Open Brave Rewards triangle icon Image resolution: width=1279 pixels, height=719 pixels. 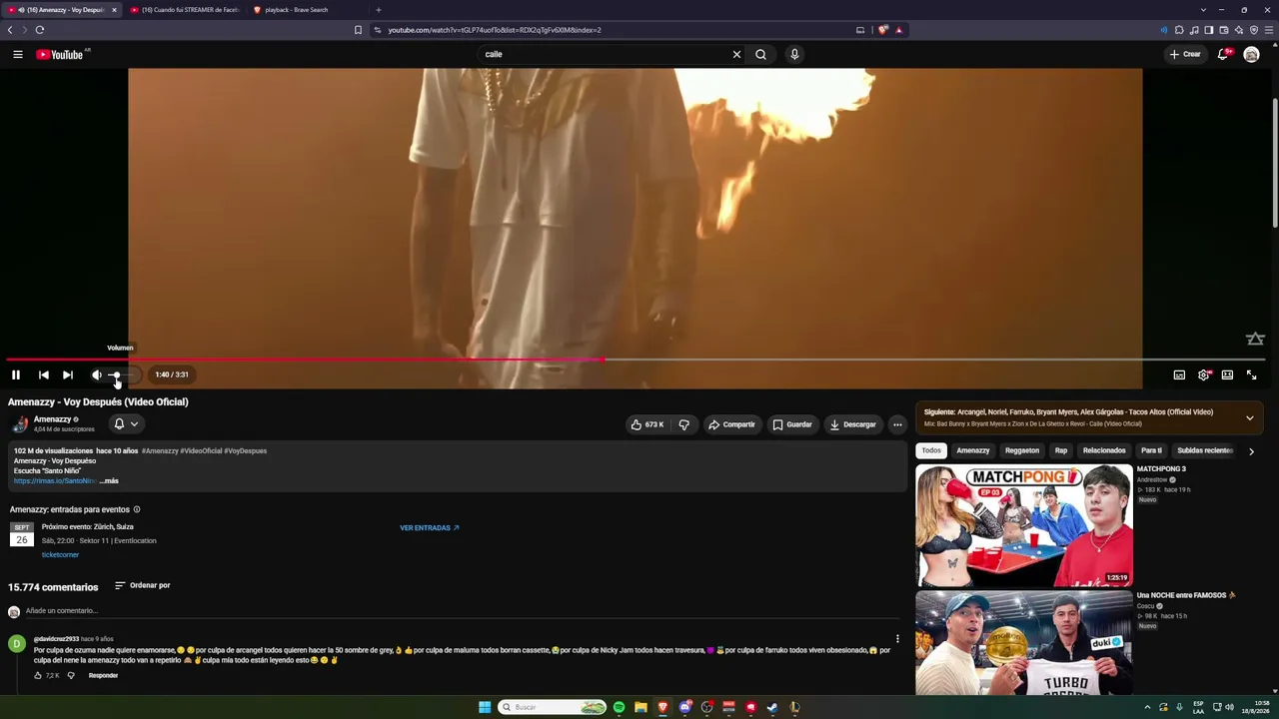pos(898,30)
